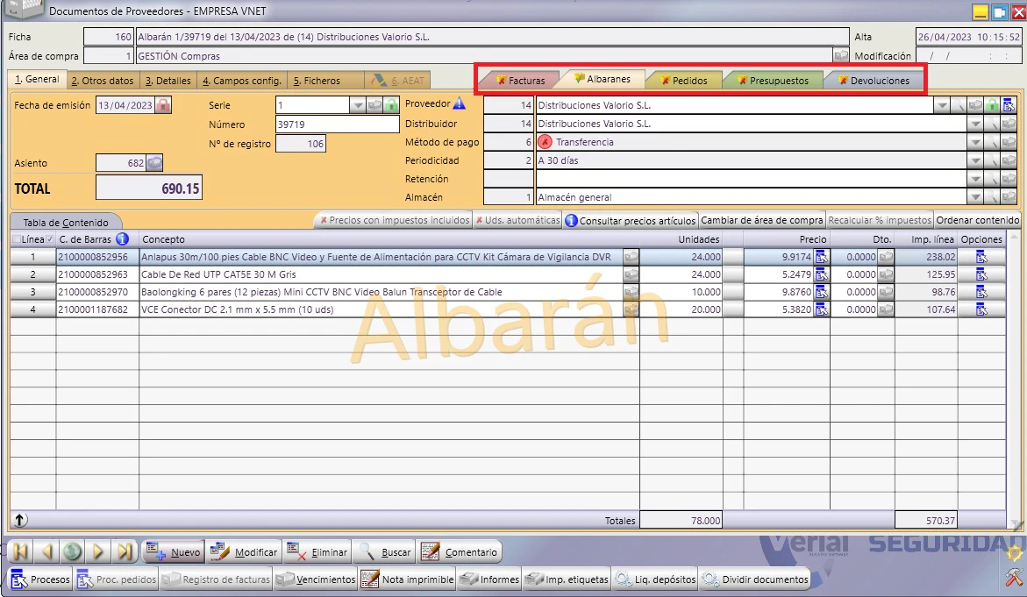Go to the first record navigation icon
The width and height of the screenshot is (1027, 597).
click(20, 551)
